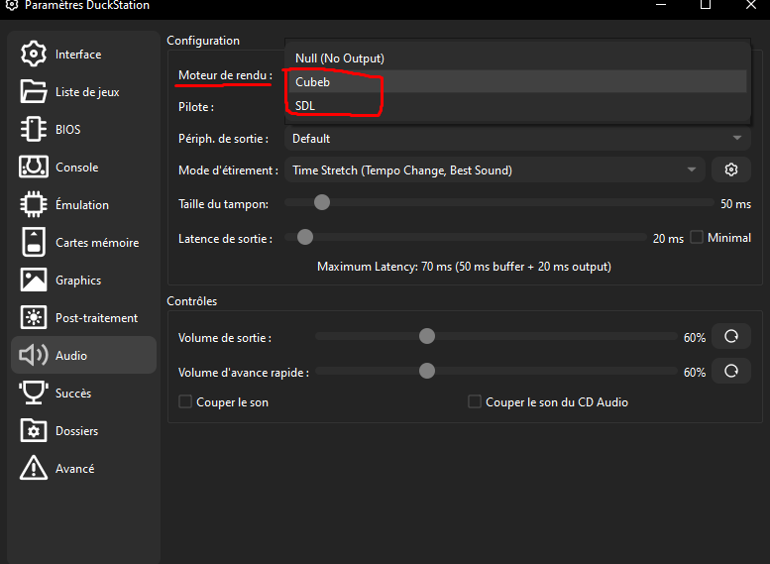Switch to the Graphics label tab
770x564 pixels.
coord(78,281)
